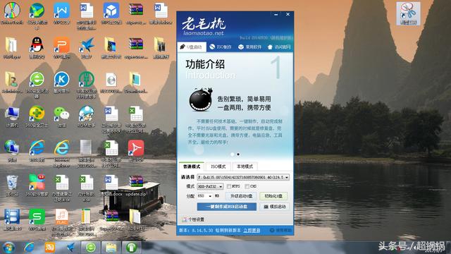Open Internet Explorer from the taskbar
The image size is (451, 254).
point(29,248)
